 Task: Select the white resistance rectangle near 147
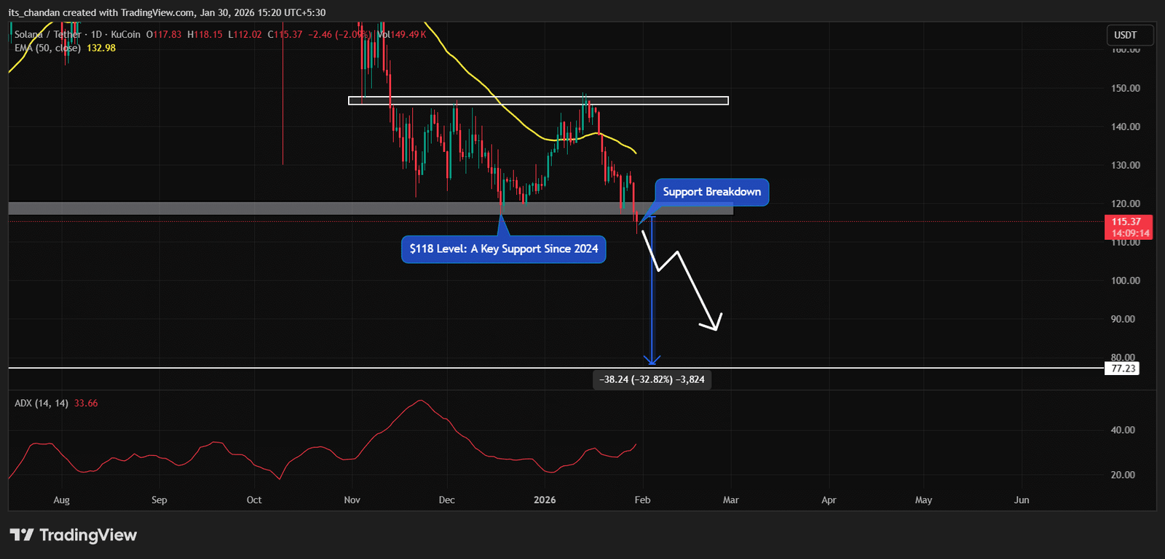tap(538, 100)
